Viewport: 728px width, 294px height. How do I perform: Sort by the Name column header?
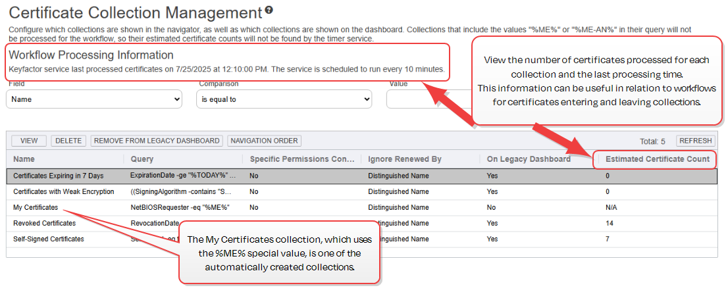tap(24, 159)
